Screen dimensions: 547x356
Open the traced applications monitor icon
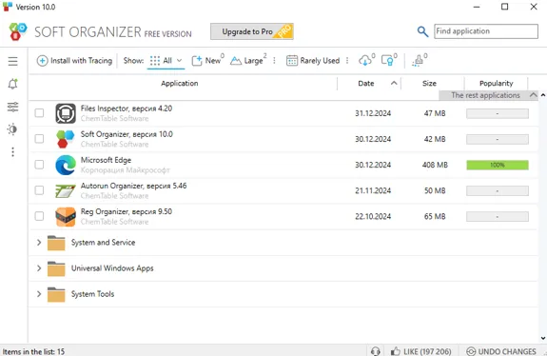point(387,61)
